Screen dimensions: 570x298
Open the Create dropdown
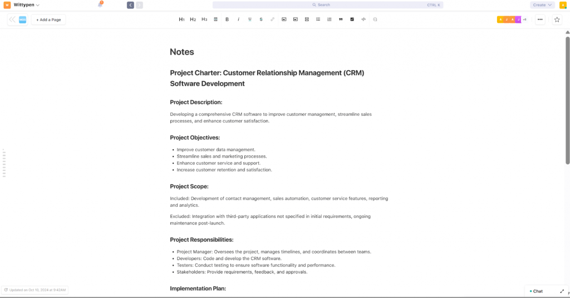tap(542, 5)
